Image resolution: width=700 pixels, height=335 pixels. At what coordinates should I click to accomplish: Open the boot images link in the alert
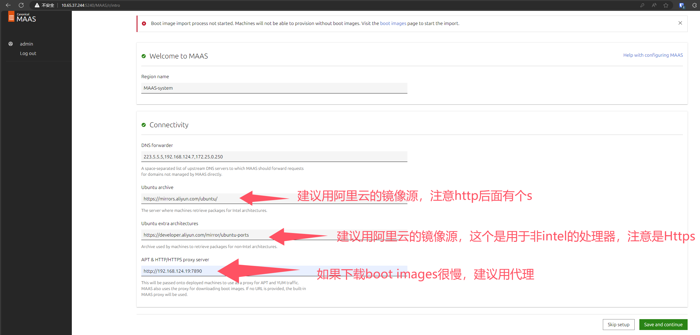[x=393, y=23]
